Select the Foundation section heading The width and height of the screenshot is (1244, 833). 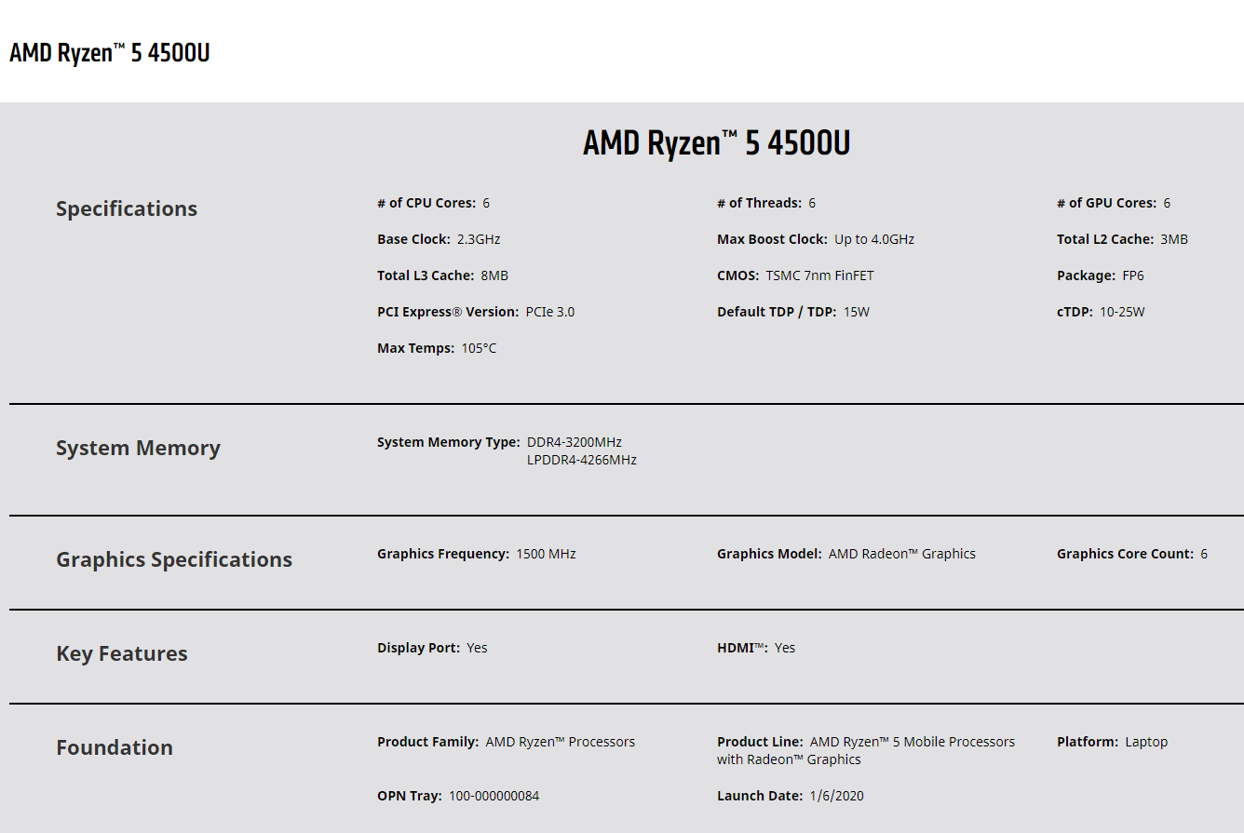[115, 747]
